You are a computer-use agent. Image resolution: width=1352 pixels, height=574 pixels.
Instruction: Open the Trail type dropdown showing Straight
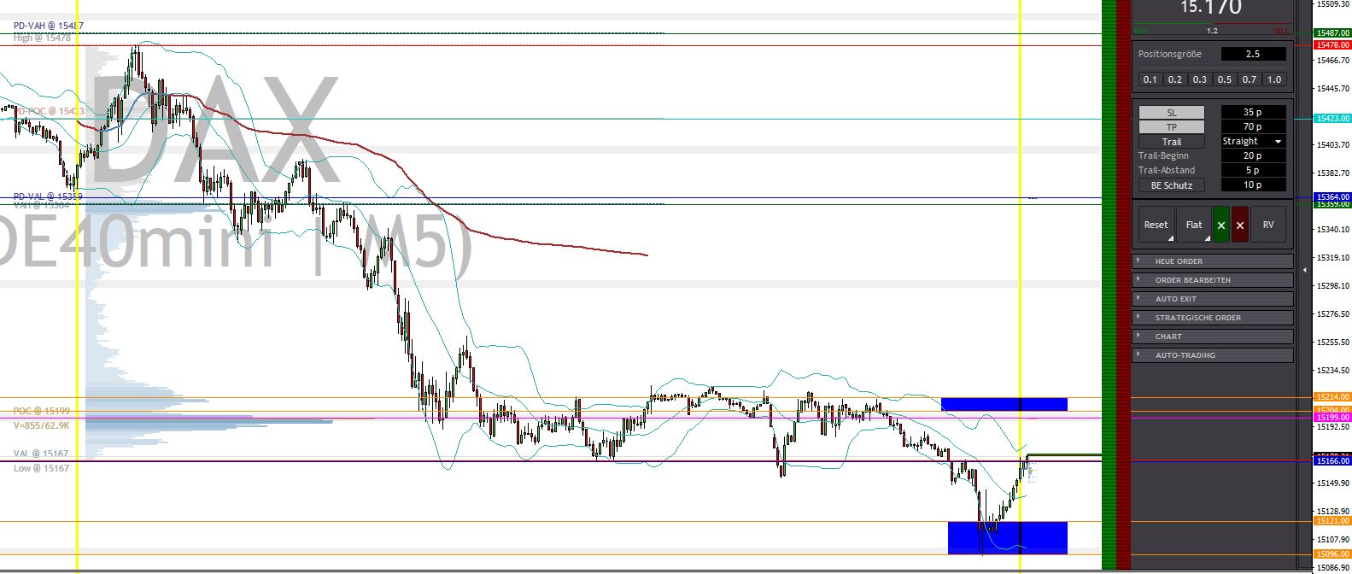pos(1253,142)
